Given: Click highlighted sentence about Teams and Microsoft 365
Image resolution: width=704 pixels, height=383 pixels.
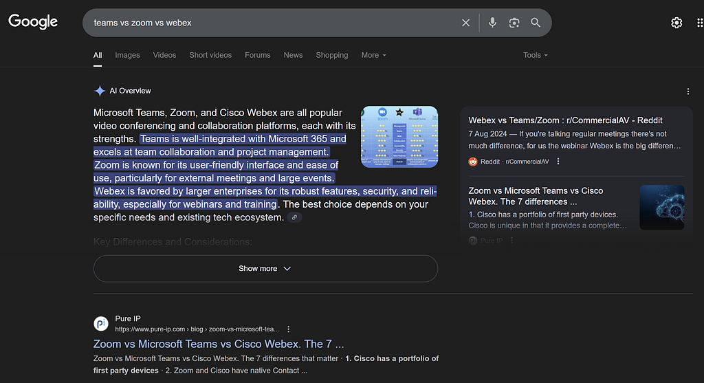Looking at the screenshot, I should [220, 146].
